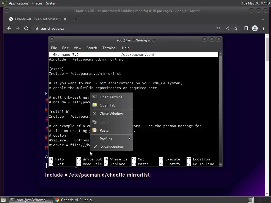The height and width of the screenshot is (203, 271).
Task: Expand the Profiles submenu arrow
Action: click(x=129, y=139)
